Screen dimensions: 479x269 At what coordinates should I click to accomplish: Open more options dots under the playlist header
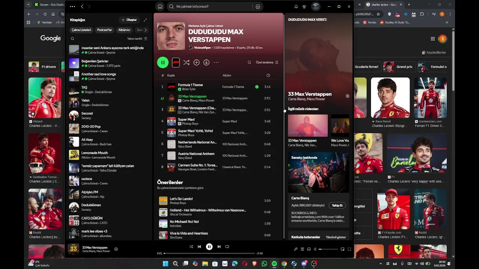tap(216, 62)
